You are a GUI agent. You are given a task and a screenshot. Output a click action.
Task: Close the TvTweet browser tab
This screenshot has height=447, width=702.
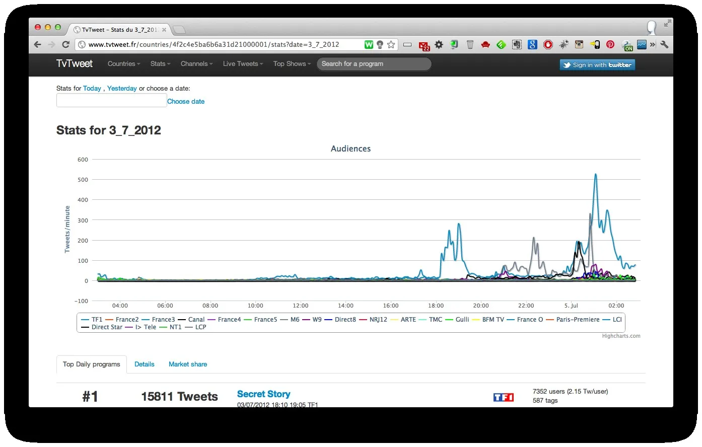tap(164, 30)
